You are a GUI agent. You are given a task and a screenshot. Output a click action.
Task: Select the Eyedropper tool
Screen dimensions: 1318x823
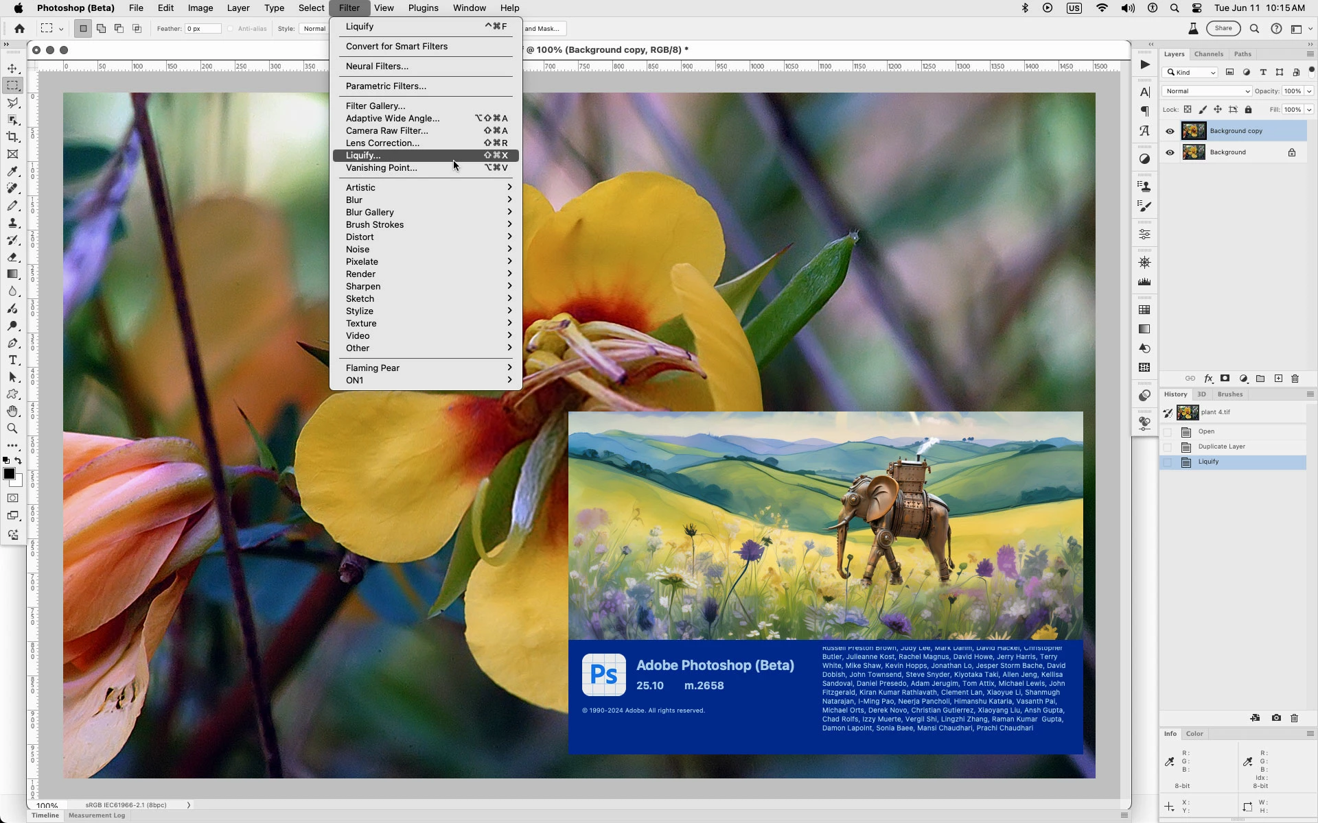[x=12, y=171]
